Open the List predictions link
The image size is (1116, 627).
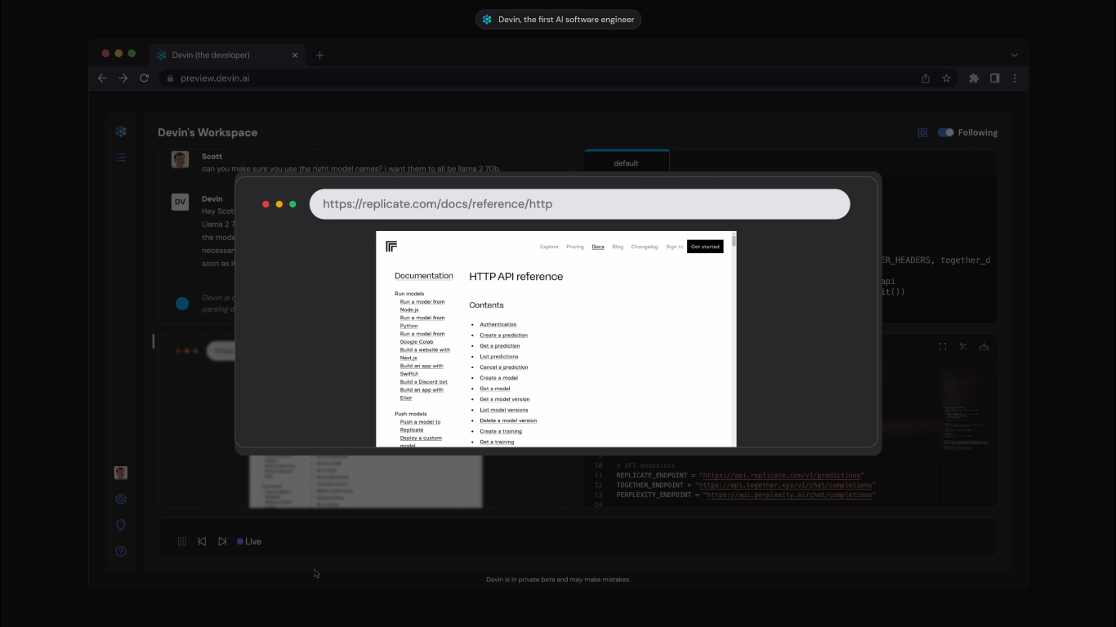[x=499, y=357]
